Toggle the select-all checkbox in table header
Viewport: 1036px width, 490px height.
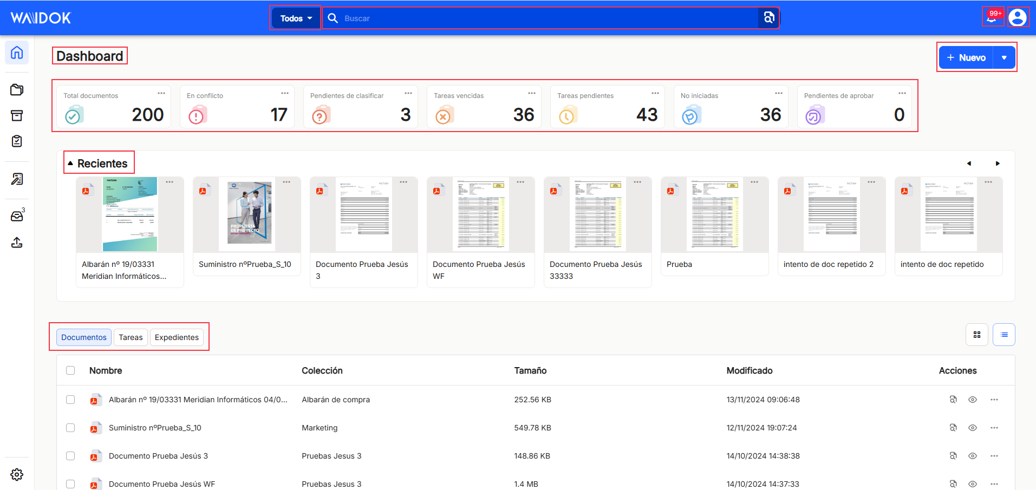click(x=70, y=370)
